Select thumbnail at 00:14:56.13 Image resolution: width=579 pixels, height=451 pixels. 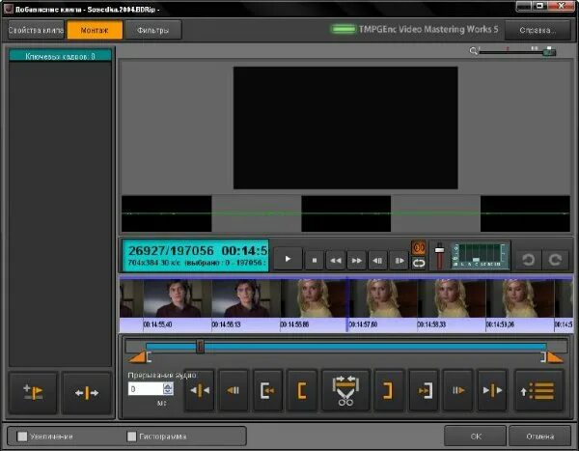(x=246, y=298)
